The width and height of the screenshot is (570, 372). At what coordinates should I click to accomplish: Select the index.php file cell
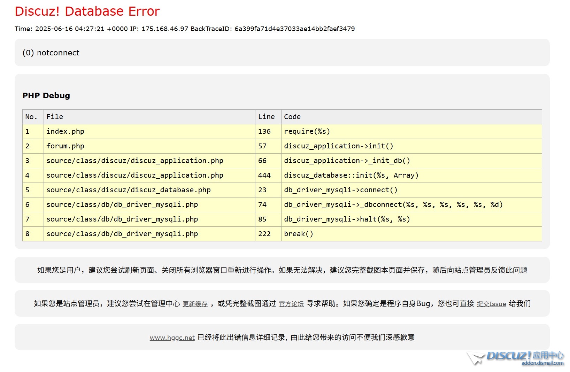(x=65, y=132)
